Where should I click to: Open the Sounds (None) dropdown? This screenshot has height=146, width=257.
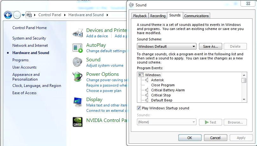point(166,122)
